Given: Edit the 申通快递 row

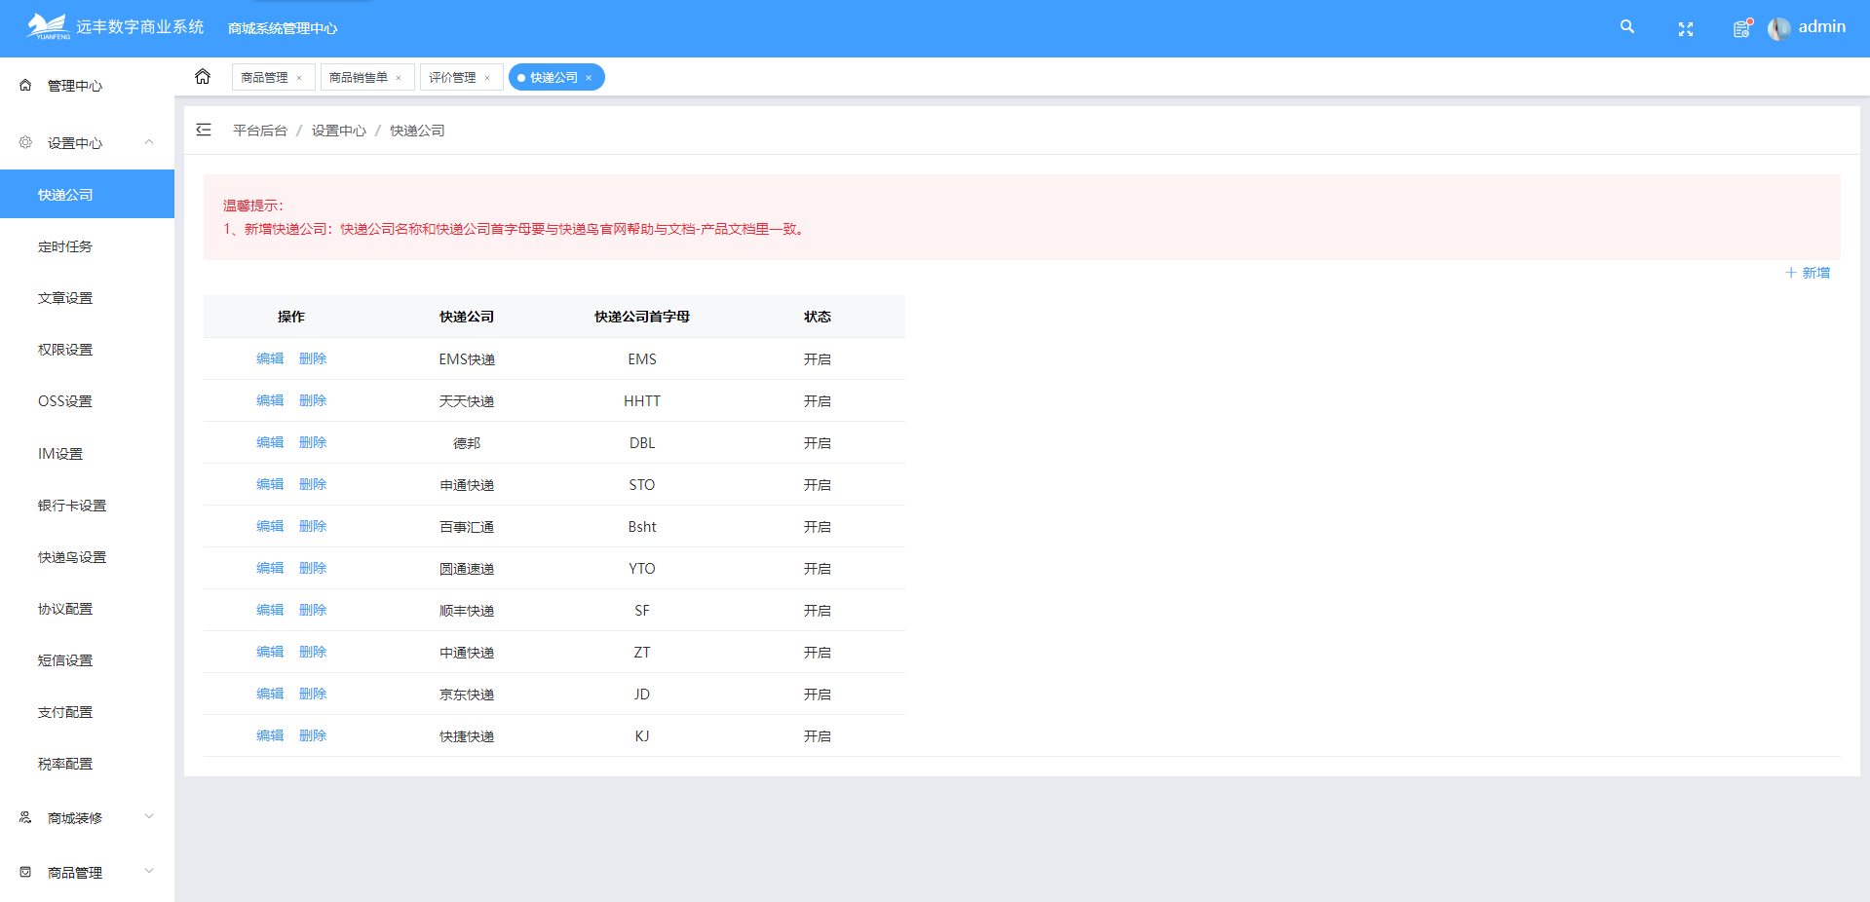Looking at the screenshot, I should (x=270, y=484).
